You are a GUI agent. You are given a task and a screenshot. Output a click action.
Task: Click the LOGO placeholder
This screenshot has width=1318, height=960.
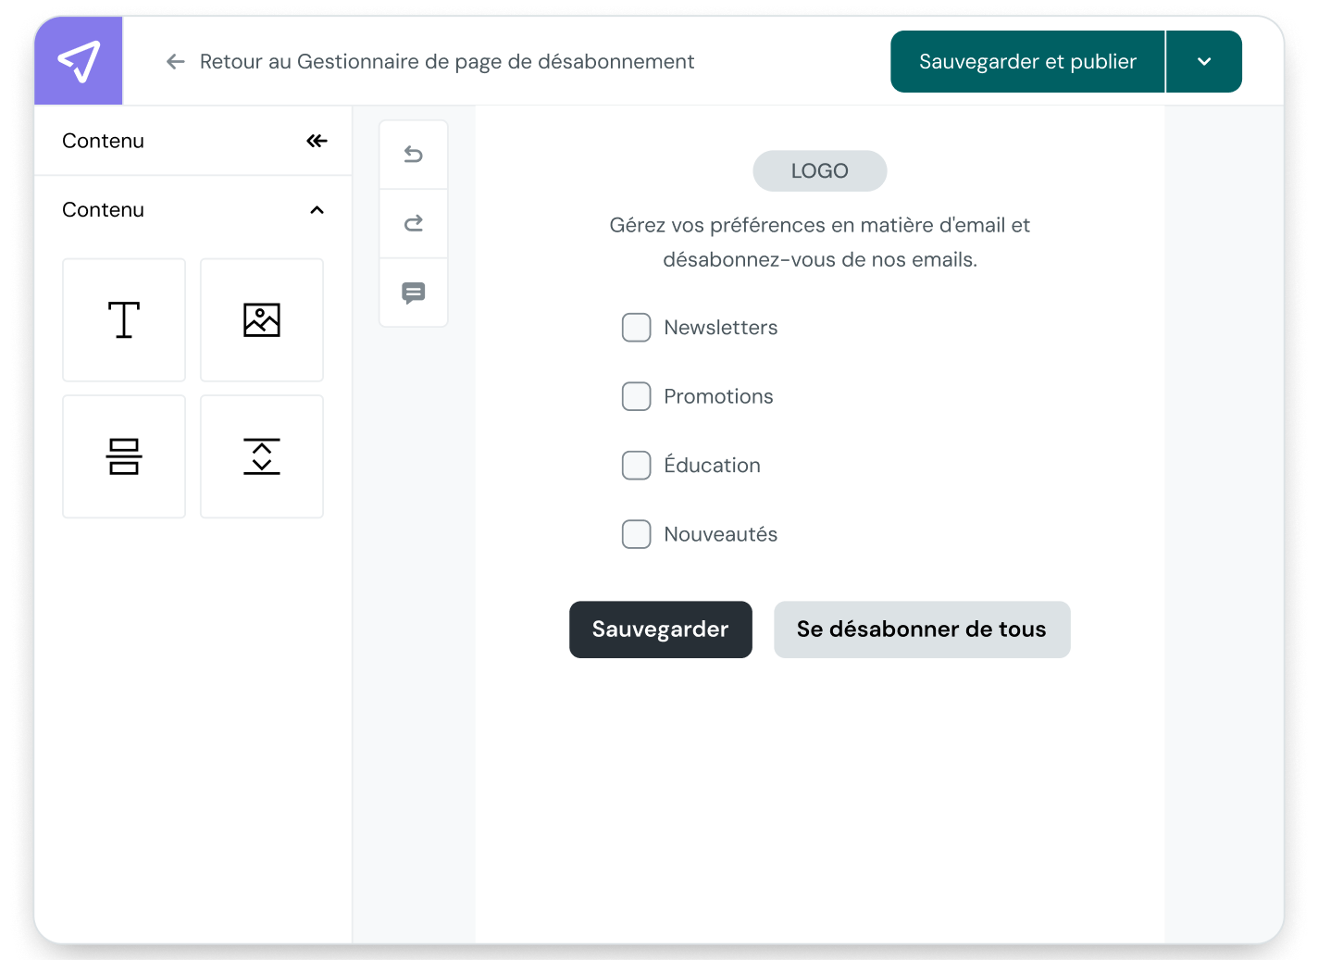click(819, 170)
